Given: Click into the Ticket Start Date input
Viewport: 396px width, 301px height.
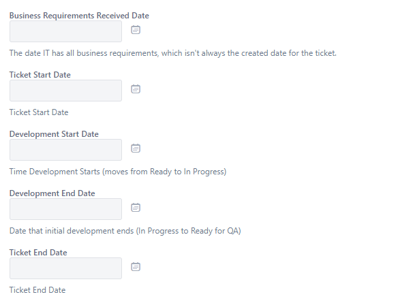Looking at the screenshot, I should click(65, 91).
